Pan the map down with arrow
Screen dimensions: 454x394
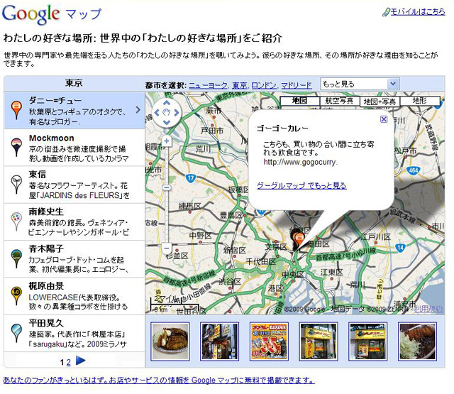coord(167,122)
